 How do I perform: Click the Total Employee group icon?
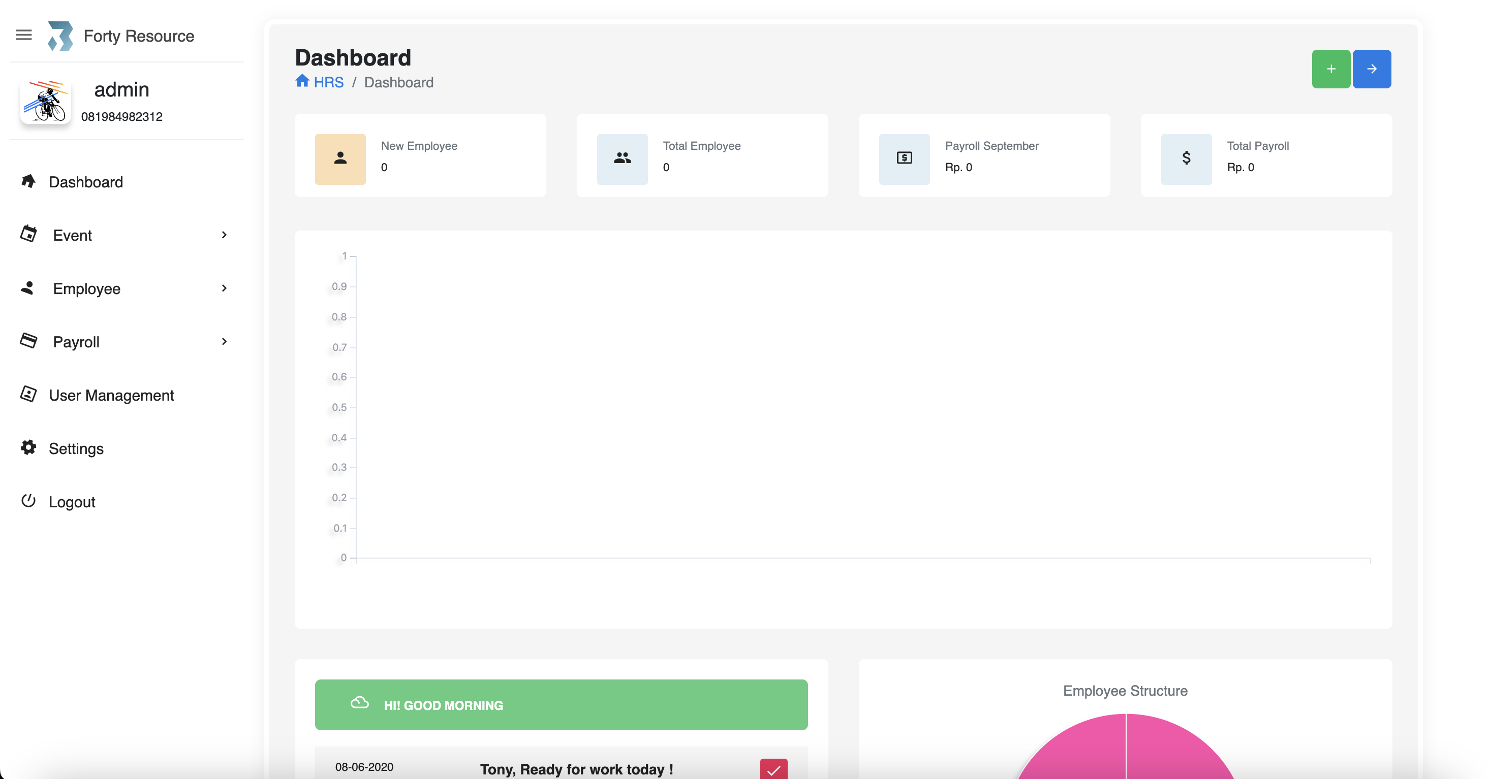(x=622, y=159)
